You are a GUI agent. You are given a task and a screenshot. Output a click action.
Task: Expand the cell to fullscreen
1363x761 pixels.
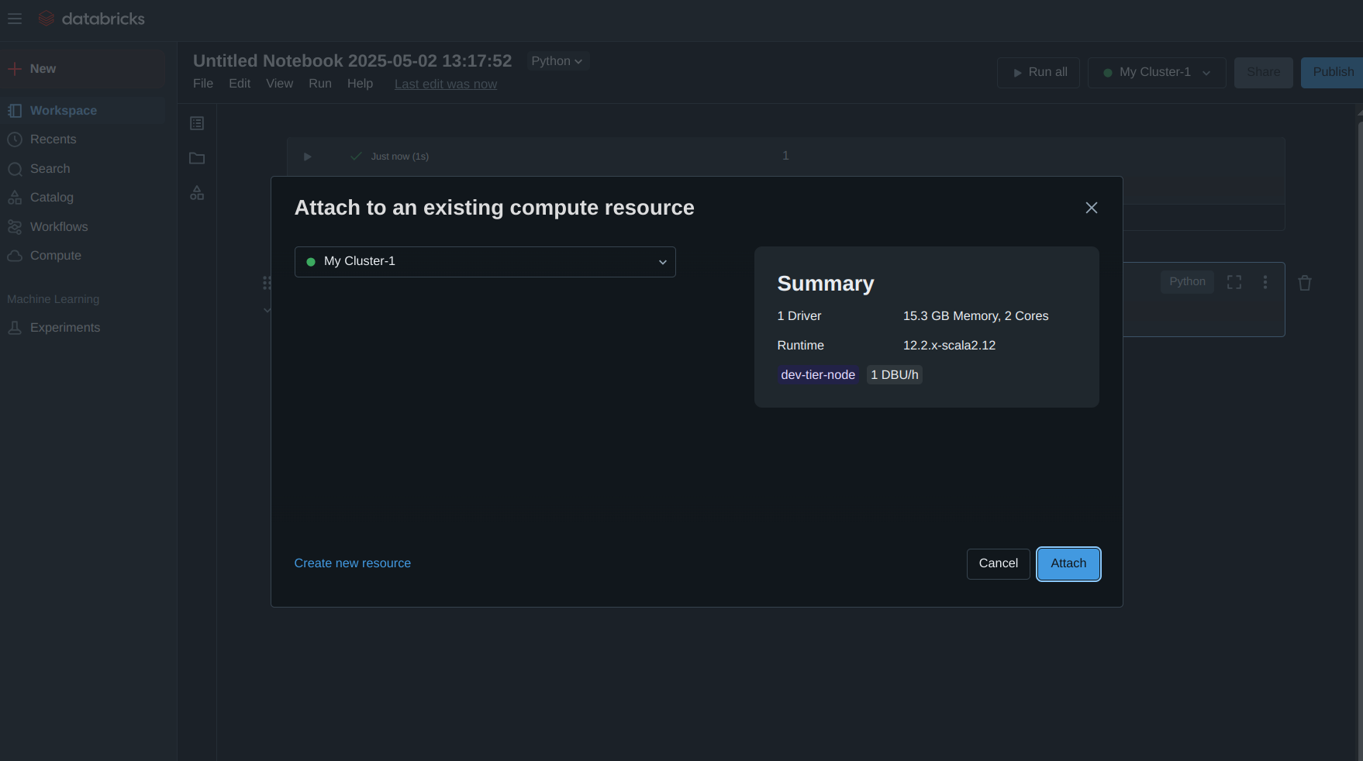(x=1234, y=282)
